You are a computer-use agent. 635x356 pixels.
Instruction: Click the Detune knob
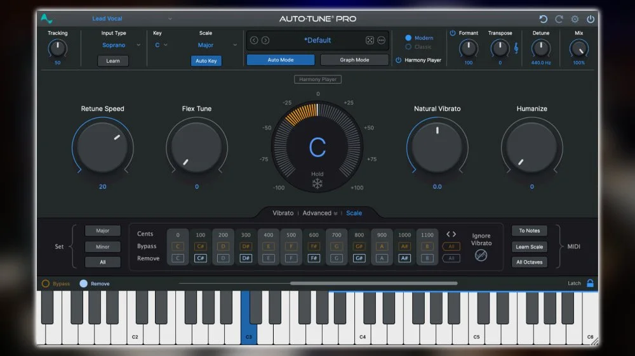click(x=541, y=49)
